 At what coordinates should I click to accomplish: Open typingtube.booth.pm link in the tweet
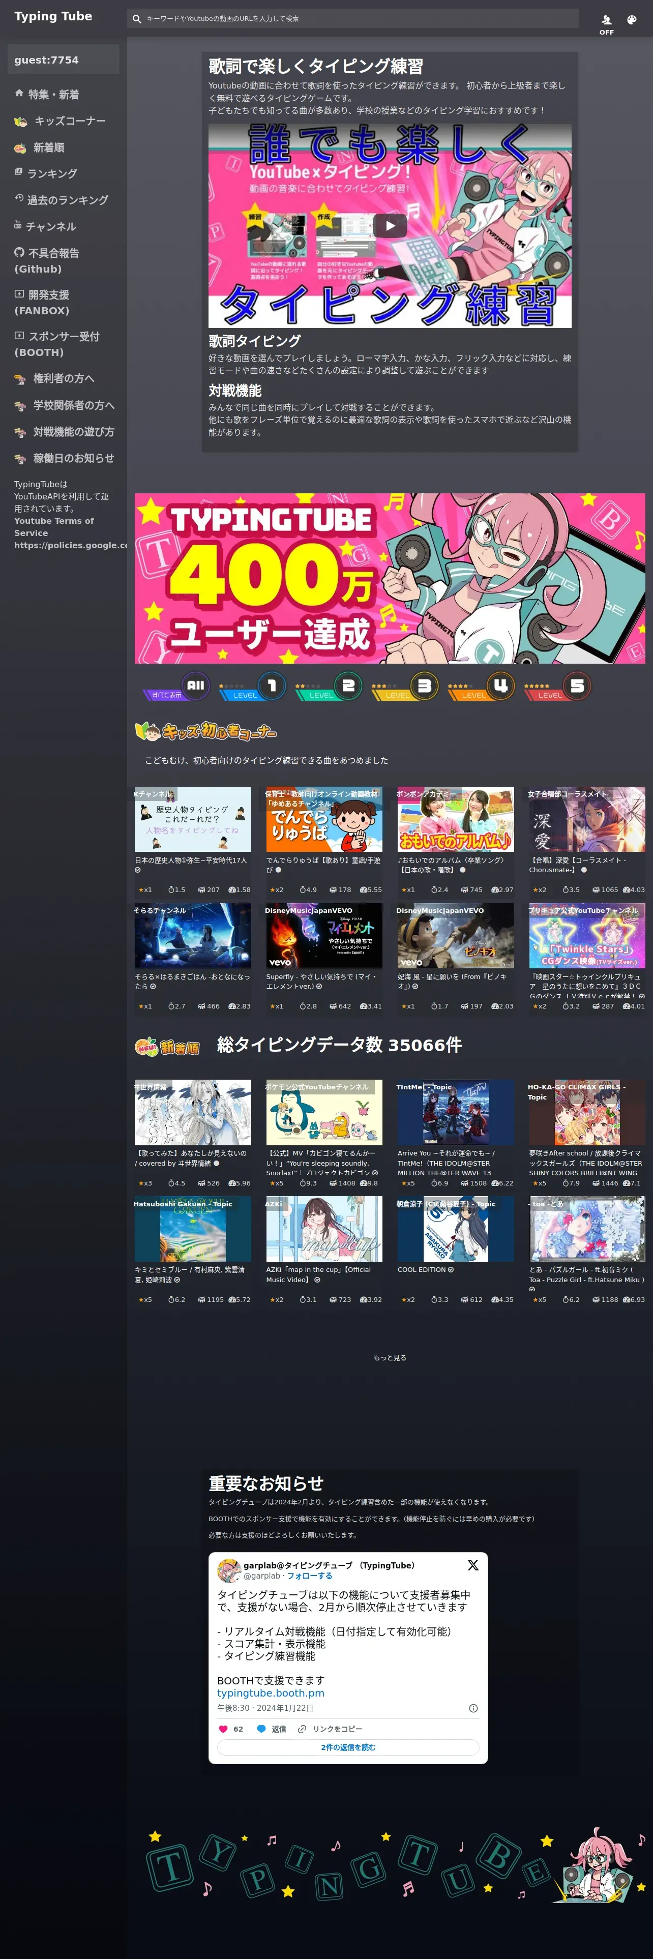(271, 1693)
